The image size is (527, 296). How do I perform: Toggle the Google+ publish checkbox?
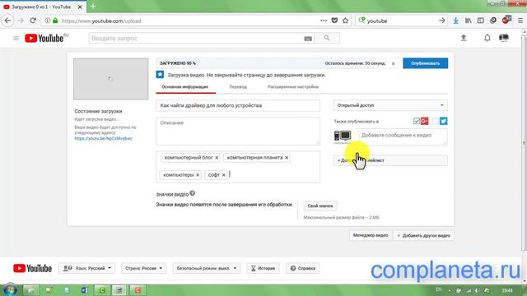pyautogui.click(x=417, y=121)
